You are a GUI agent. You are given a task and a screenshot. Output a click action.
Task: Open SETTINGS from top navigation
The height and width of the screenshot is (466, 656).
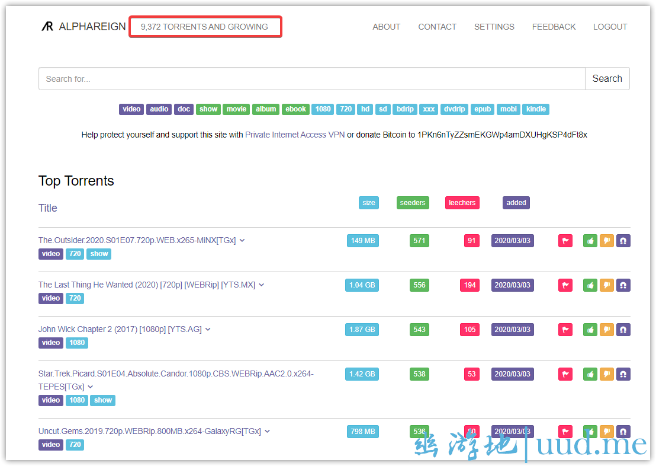click(494, 27)
